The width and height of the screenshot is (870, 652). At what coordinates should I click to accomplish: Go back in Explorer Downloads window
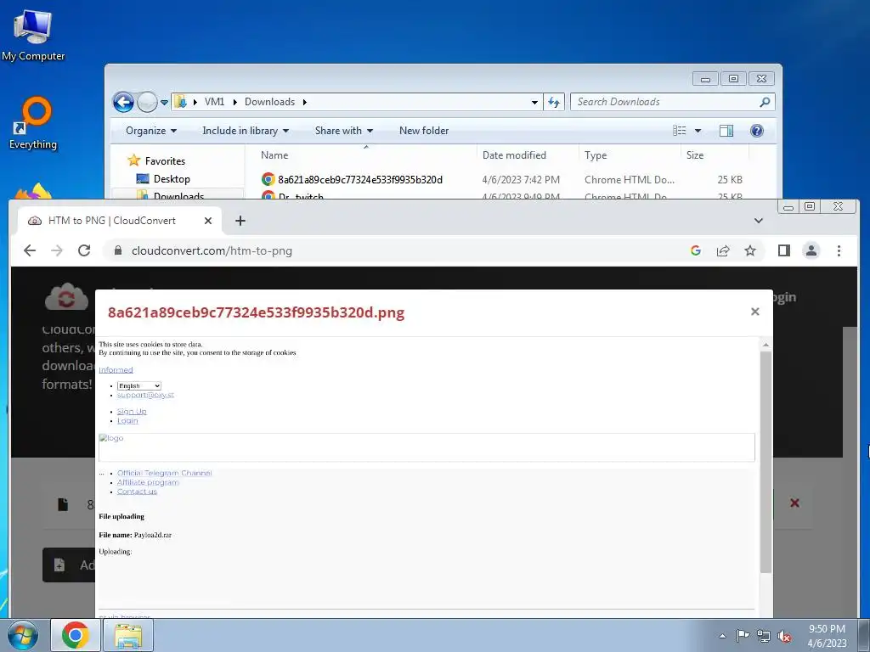pos(123,102)
